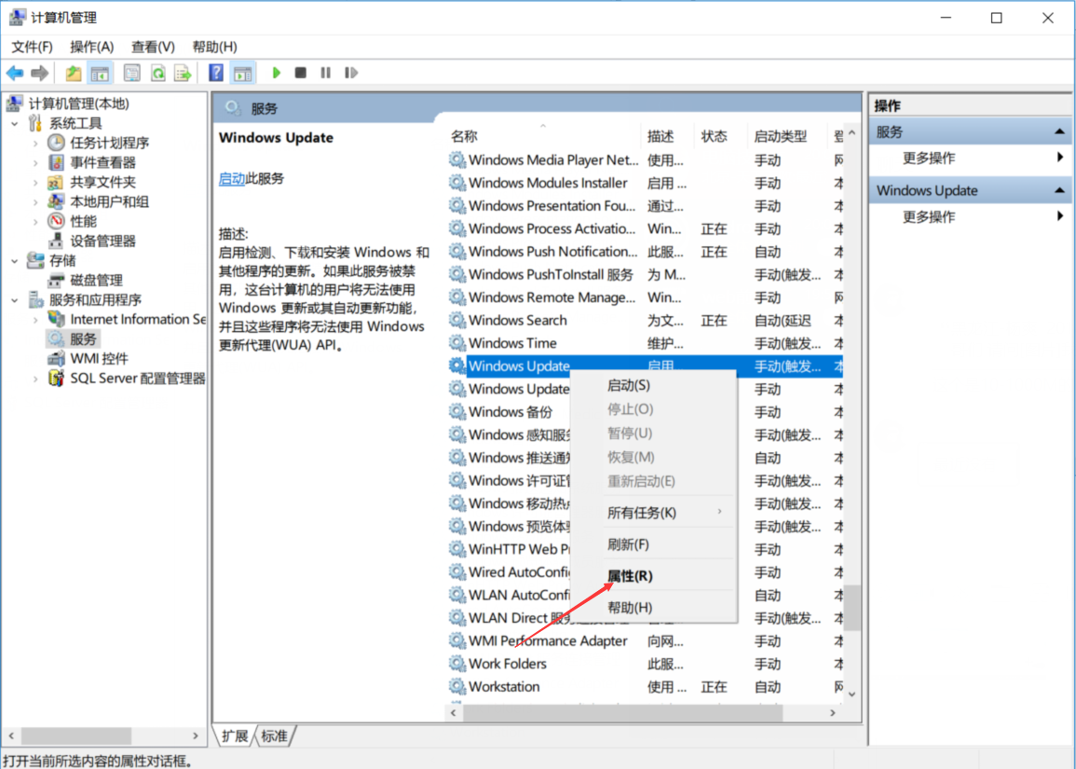The image size is (1076, 769).
Task: Select Event Viewer (事件查看器) tree node
Action: pos(102,163)
